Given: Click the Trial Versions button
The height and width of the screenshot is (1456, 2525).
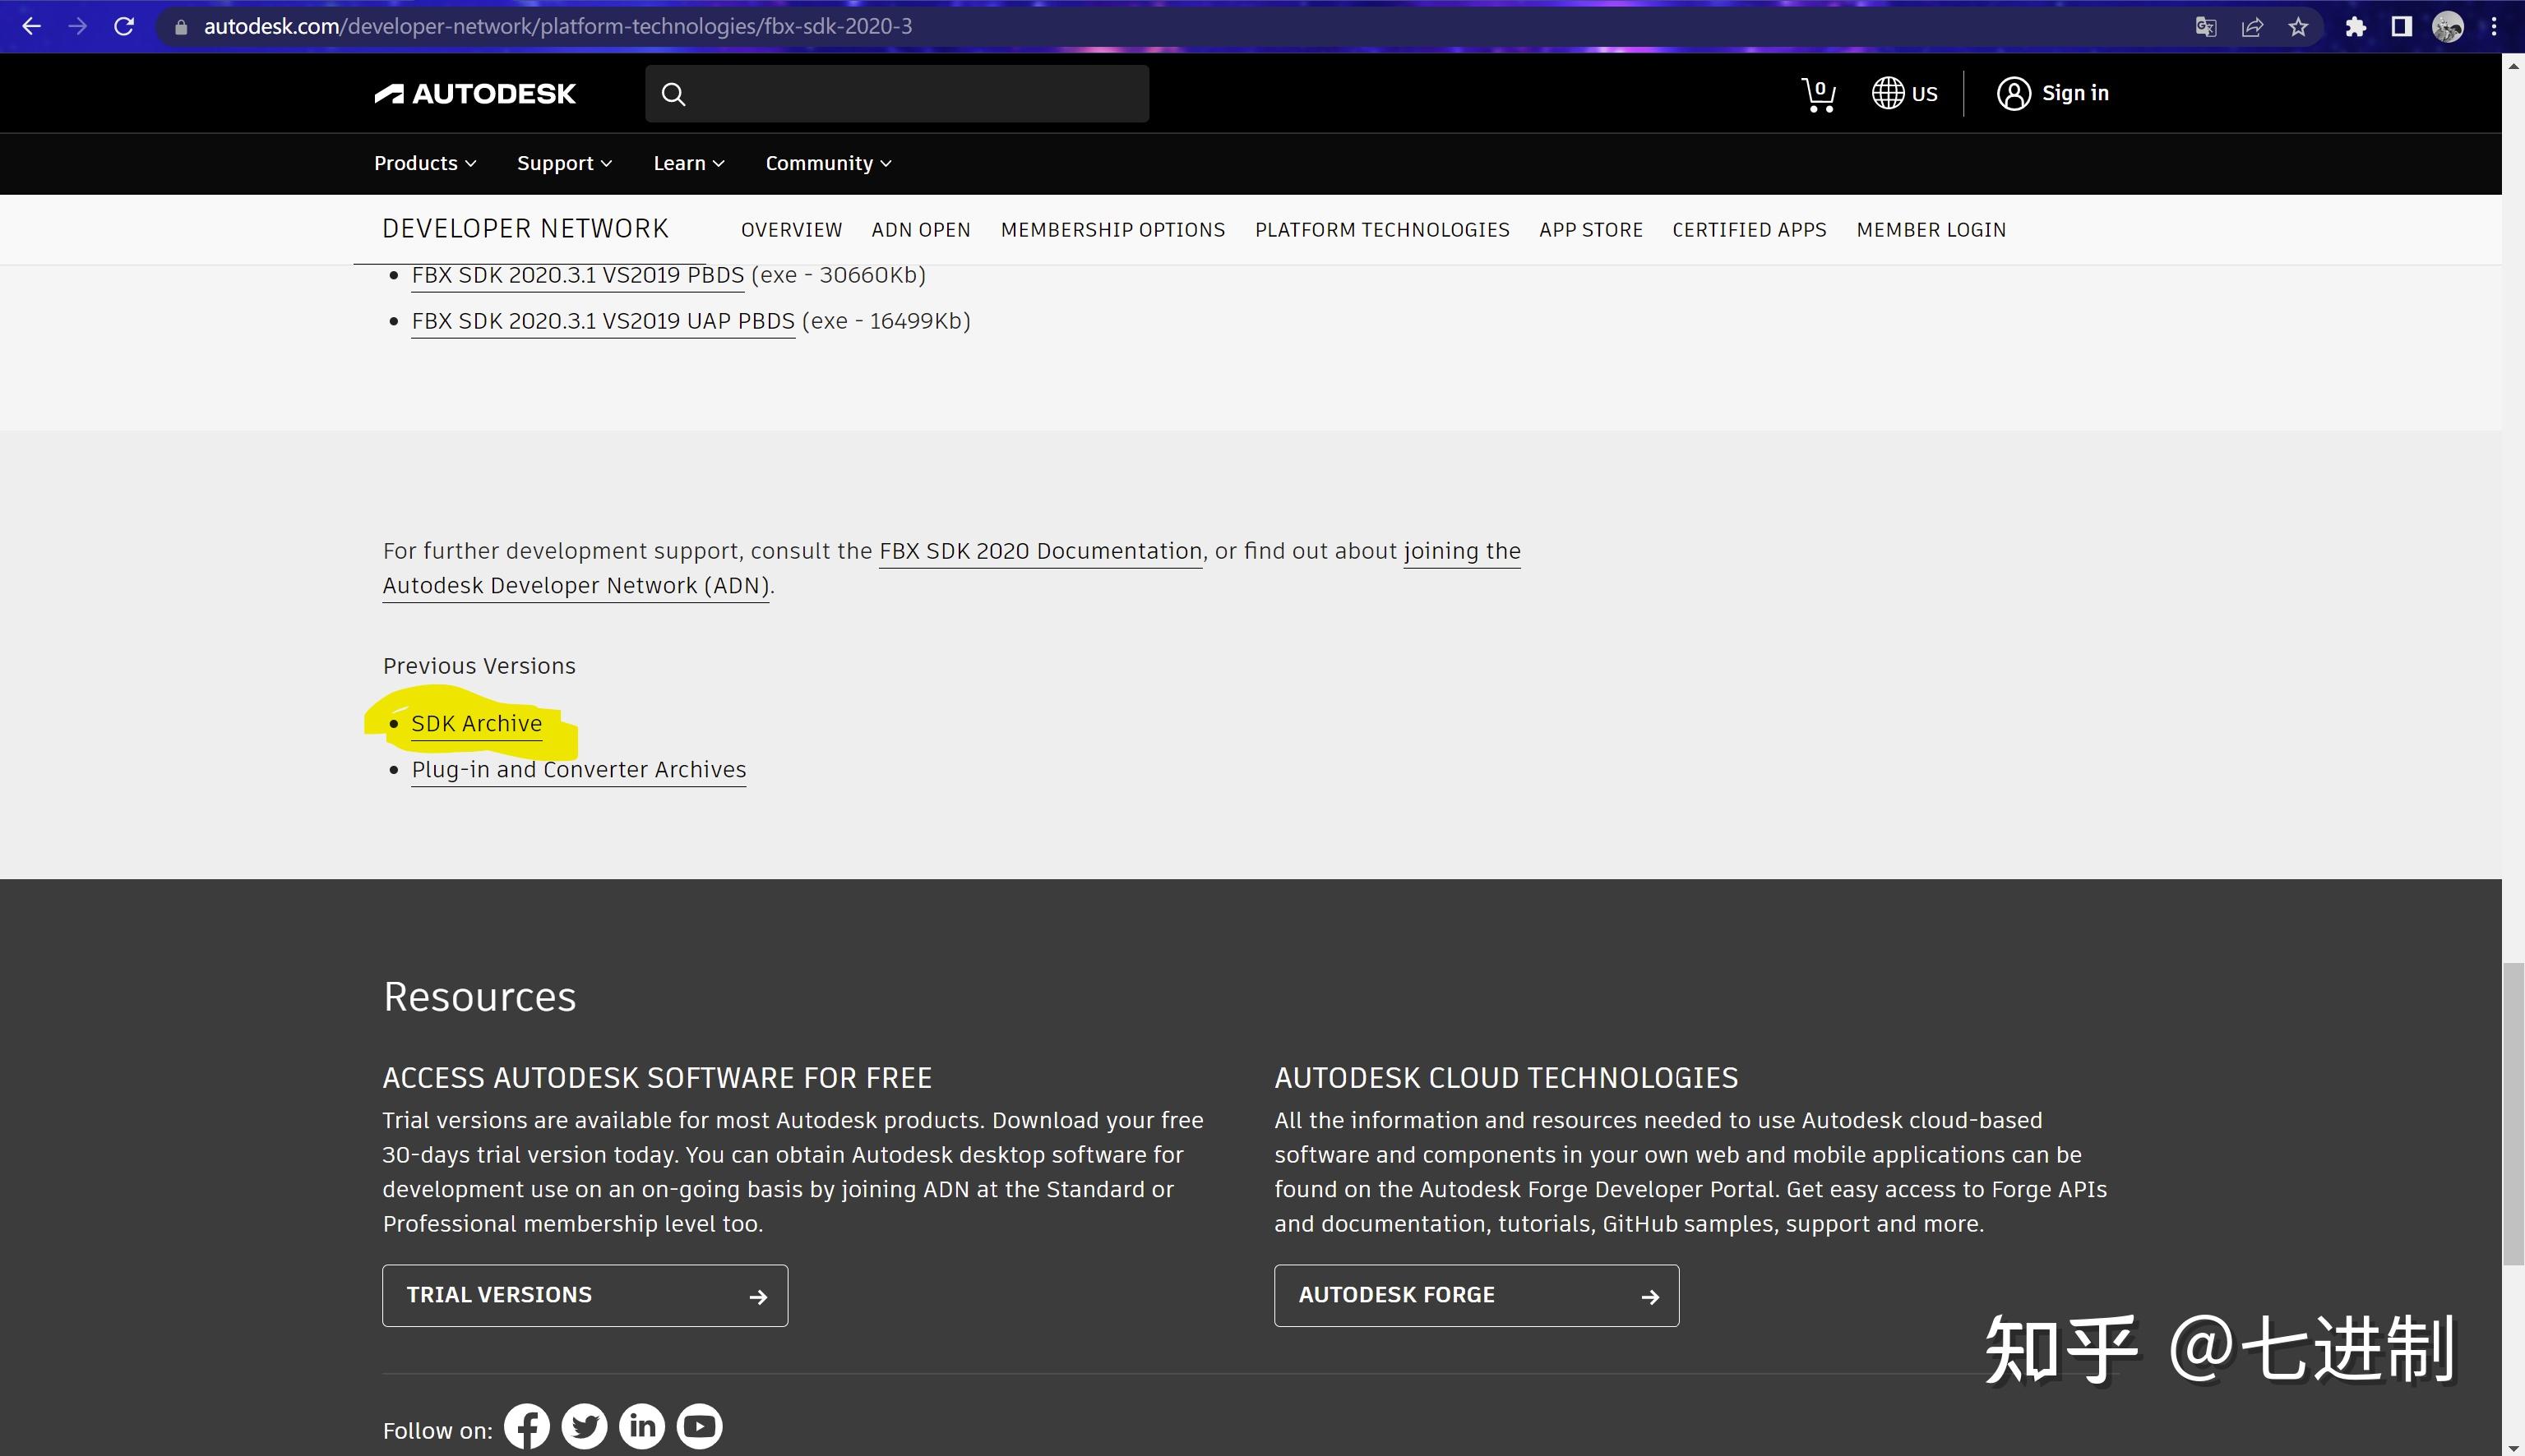Looking at the screenshot, I should tap(585, 1295).
